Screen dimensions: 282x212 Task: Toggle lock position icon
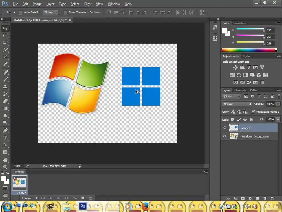tap(245, 120)
